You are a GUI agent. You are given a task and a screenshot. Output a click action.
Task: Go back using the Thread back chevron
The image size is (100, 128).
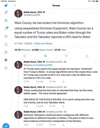pos(15,6)
